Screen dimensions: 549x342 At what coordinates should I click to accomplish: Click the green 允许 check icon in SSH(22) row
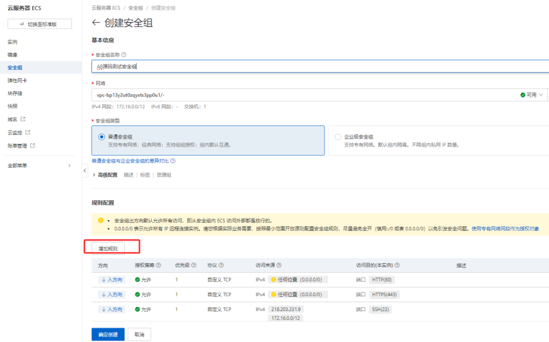[x=137, y=309]
